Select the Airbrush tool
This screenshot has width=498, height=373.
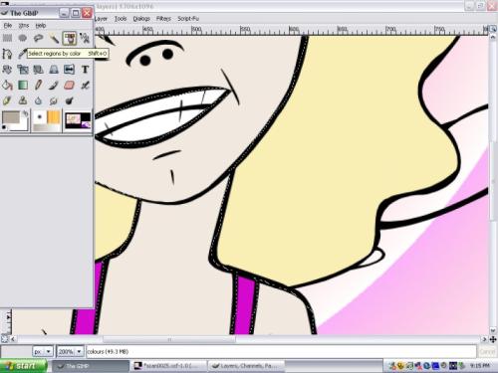point(85,86)
